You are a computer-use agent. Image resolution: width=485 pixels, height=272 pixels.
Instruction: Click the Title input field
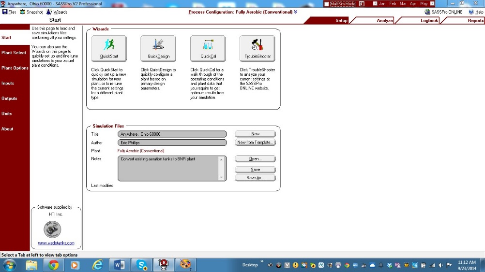coord(172,134)
